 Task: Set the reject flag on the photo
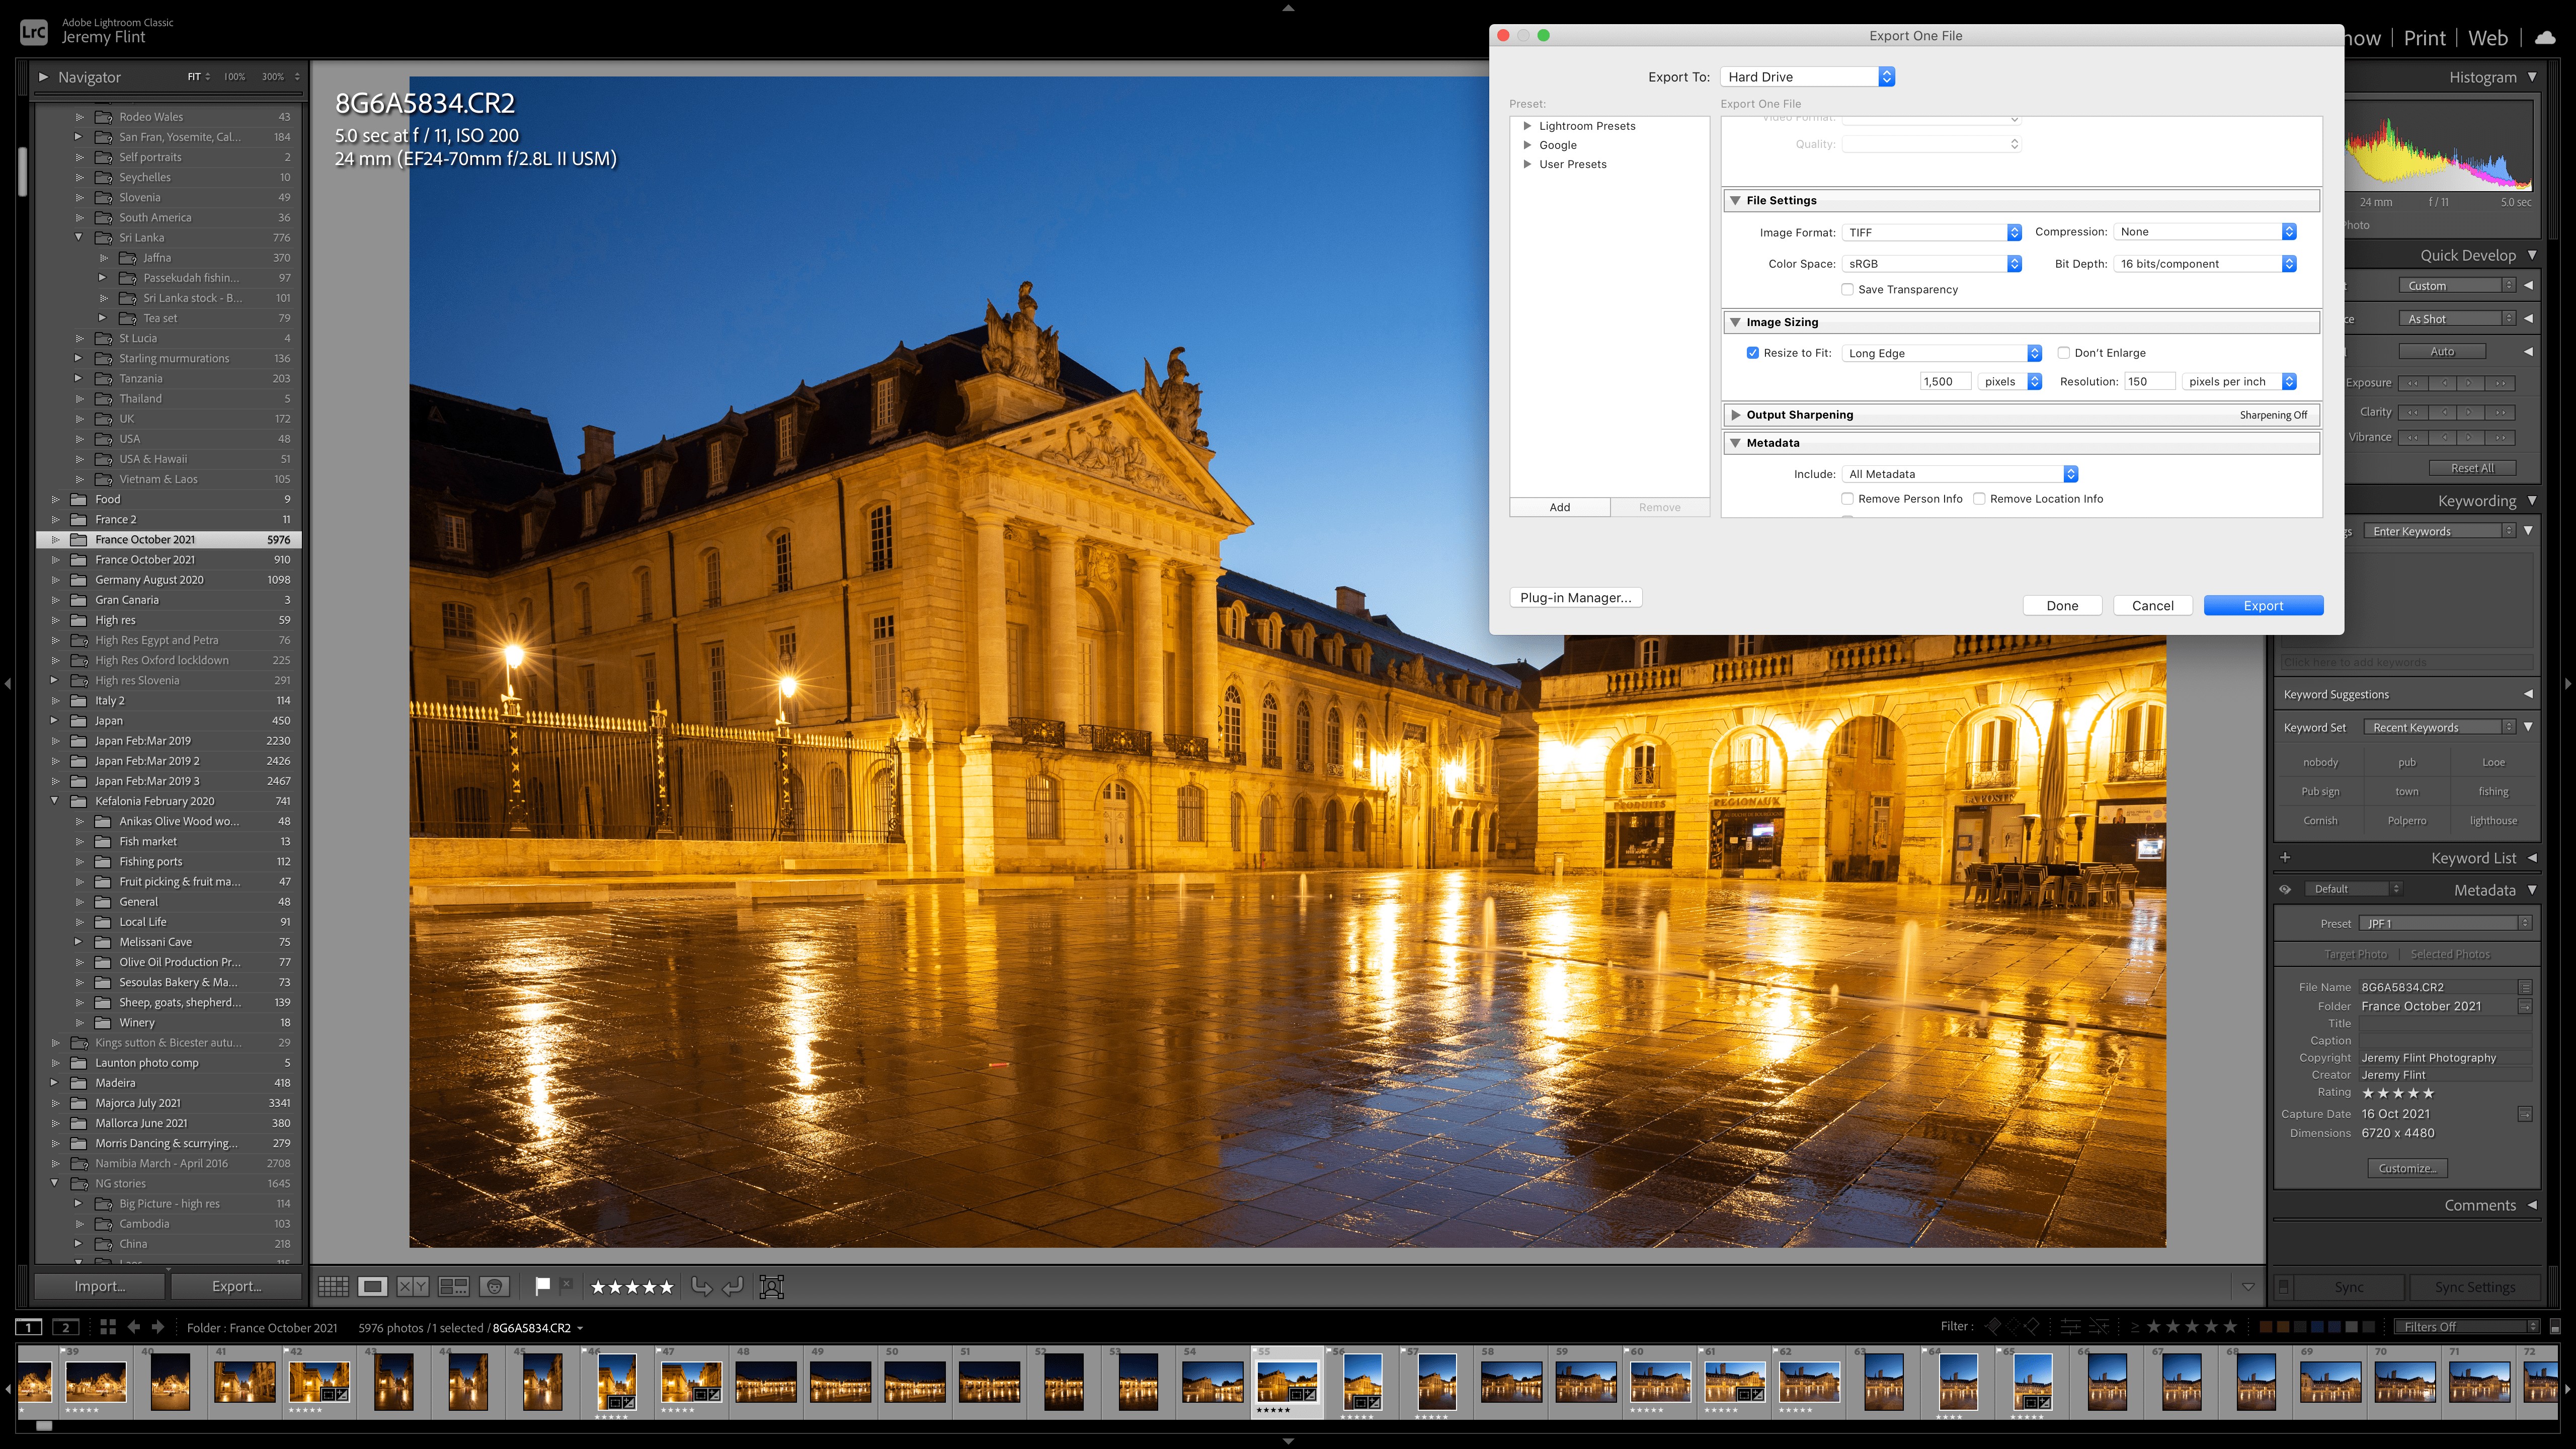point(566,1286)
